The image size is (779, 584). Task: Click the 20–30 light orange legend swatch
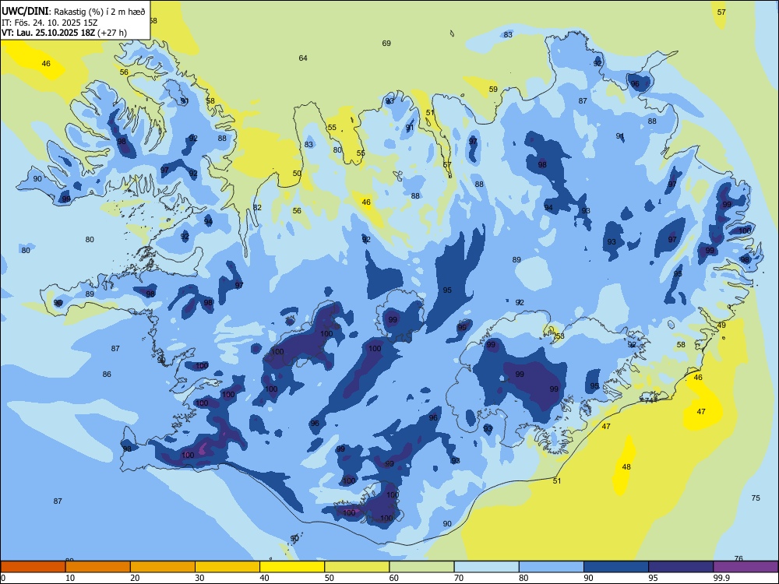(x=163, y=567)
